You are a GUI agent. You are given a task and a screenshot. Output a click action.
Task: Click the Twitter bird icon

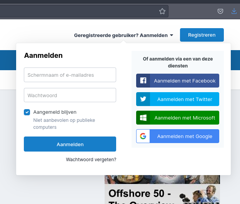[143, 99]
